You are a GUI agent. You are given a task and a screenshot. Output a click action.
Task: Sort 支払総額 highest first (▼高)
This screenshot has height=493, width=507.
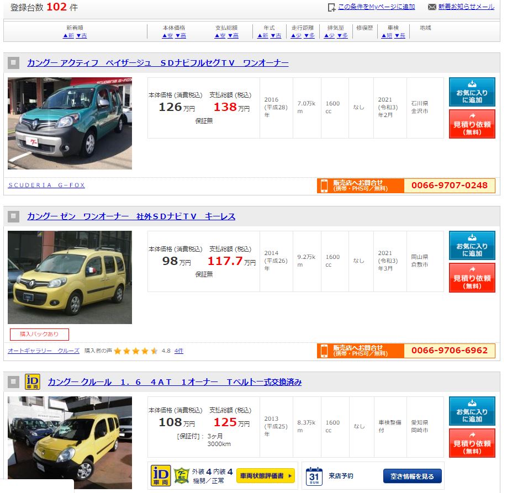[x=233, y=35]
